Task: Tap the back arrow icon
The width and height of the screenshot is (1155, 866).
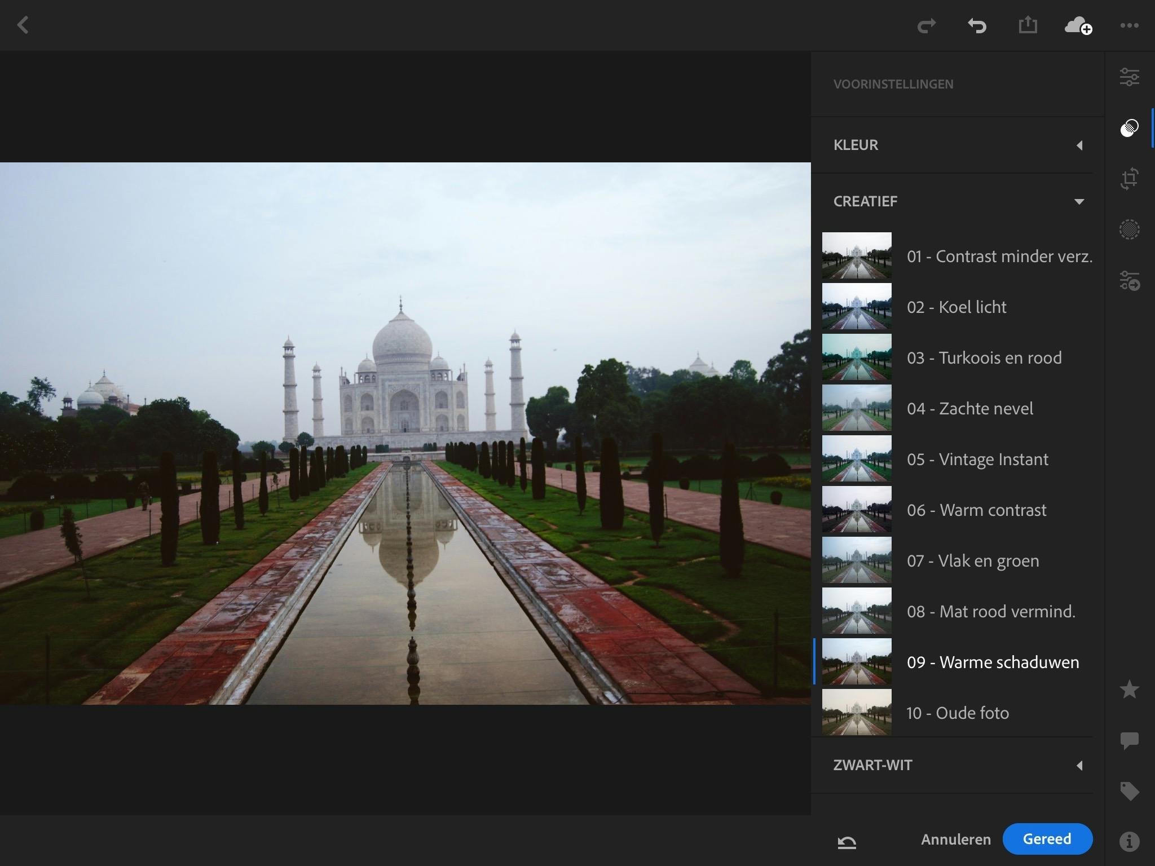Action: [x=23, y=25]
